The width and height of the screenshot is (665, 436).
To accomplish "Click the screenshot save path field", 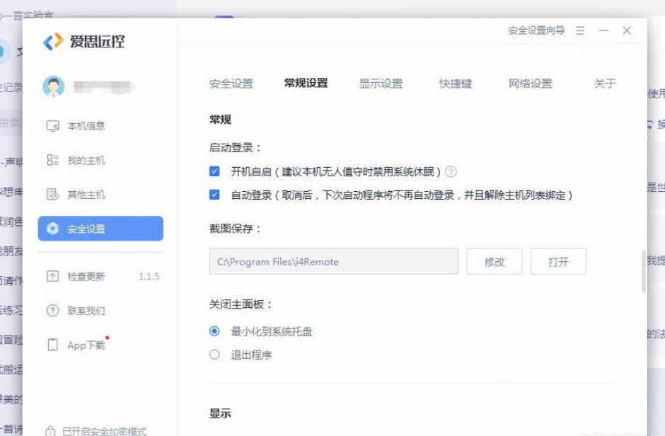I will pyautogui.click(x=334, y=262).
